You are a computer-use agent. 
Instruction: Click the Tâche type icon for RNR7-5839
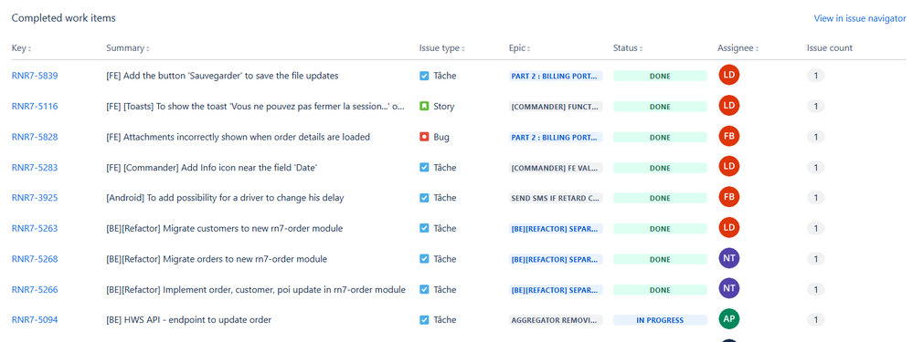tap(424, 76)
